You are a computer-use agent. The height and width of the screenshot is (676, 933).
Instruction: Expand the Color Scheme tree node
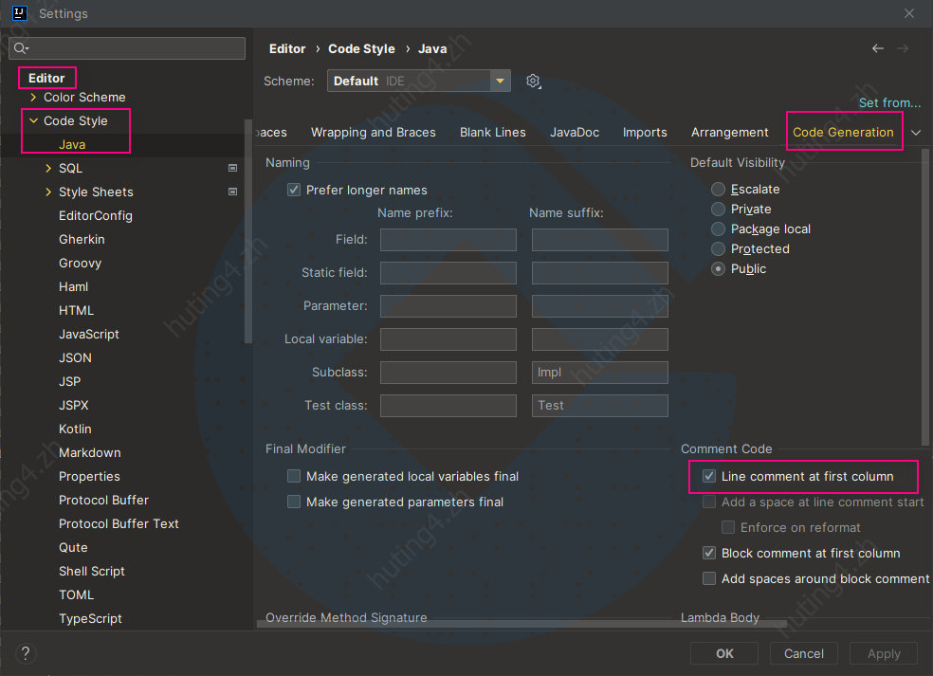click(33, 97)
